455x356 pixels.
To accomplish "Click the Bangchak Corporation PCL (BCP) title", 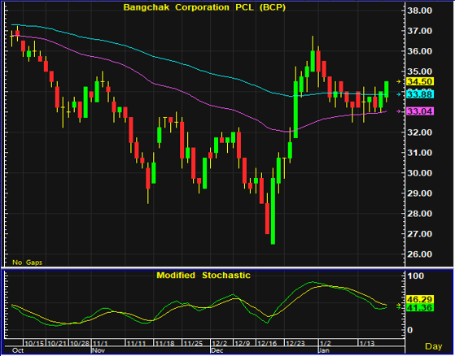I will 204,7.
